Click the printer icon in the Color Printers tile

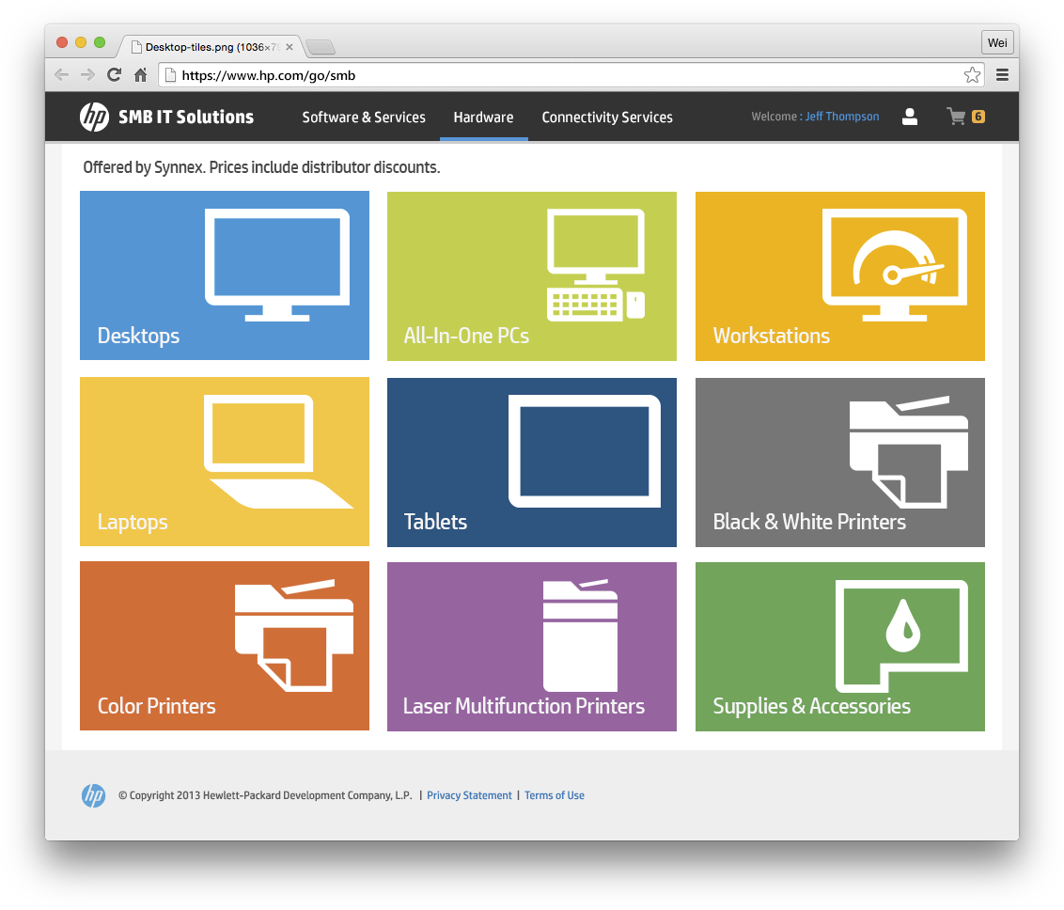pos(294,635)
